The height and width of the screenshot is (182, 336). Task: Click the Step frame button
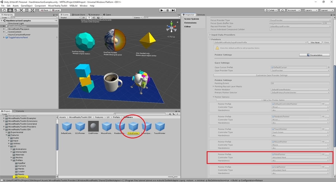pyautogui.click(x=173, y=10)
